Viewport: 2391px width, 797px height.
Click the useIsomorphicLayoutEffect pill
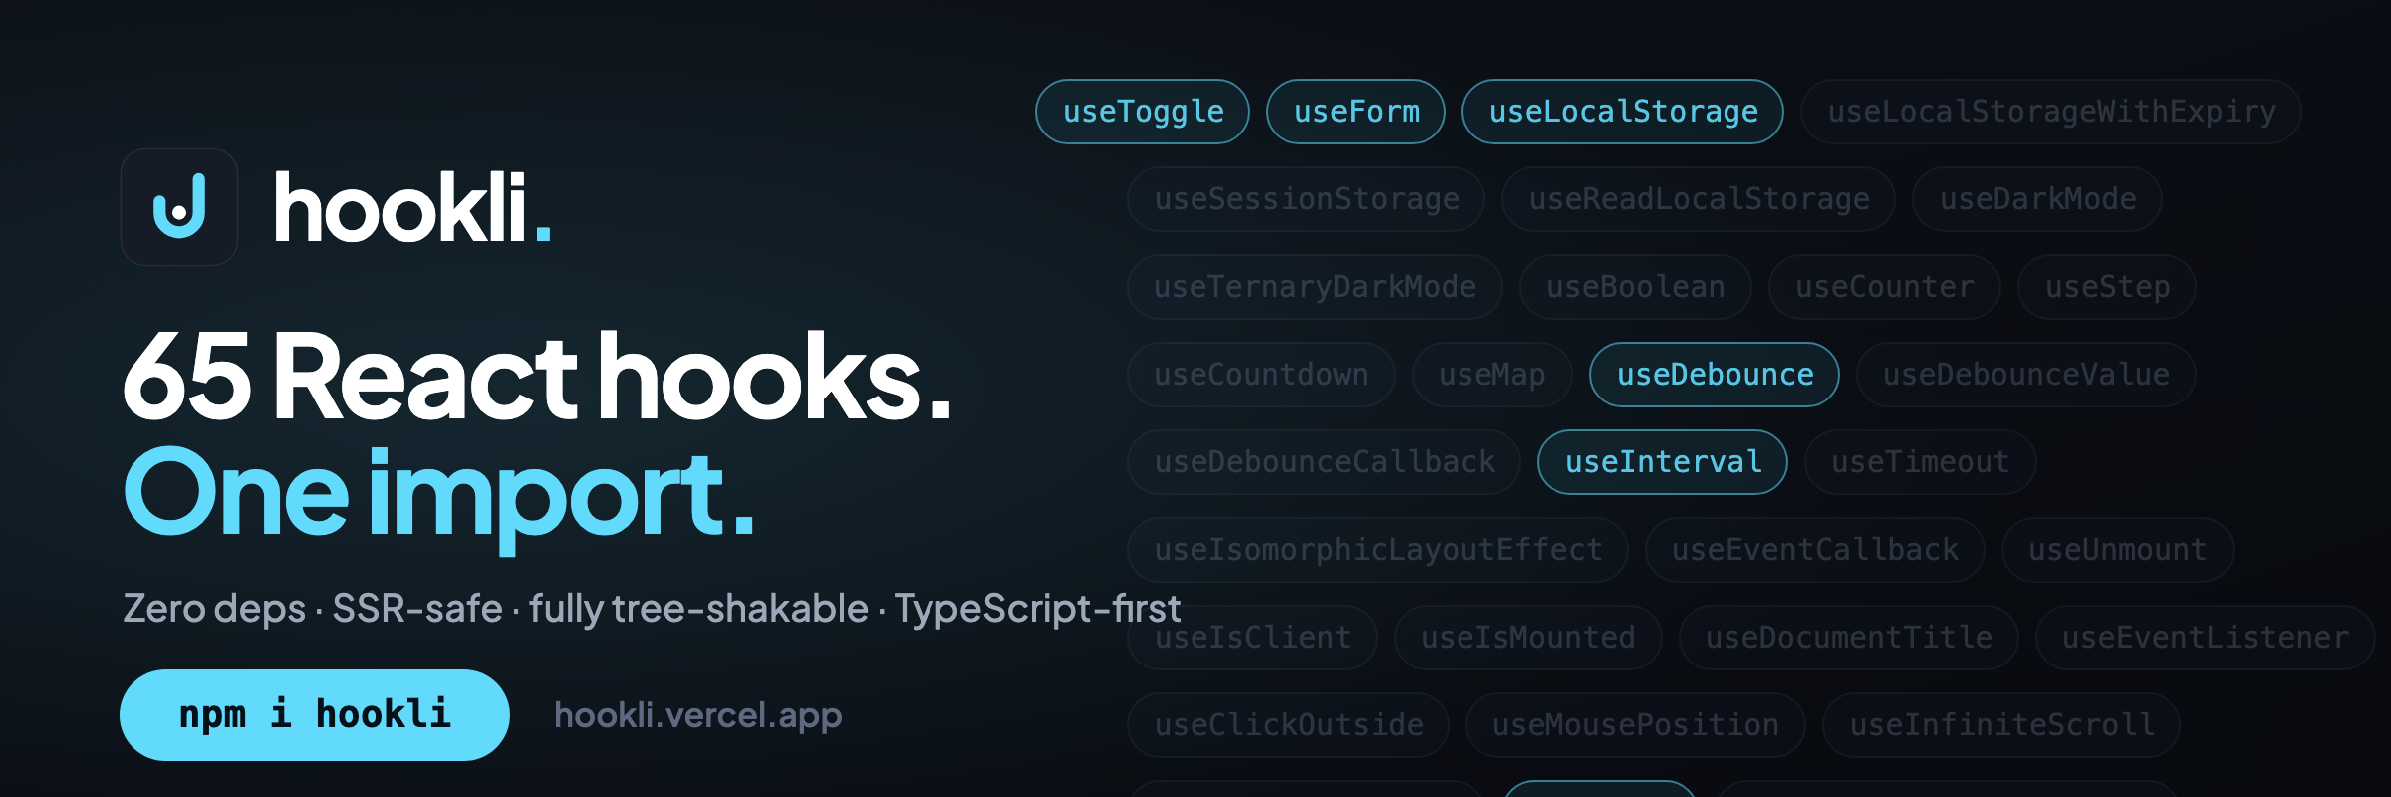click(x=1378, y=550)
